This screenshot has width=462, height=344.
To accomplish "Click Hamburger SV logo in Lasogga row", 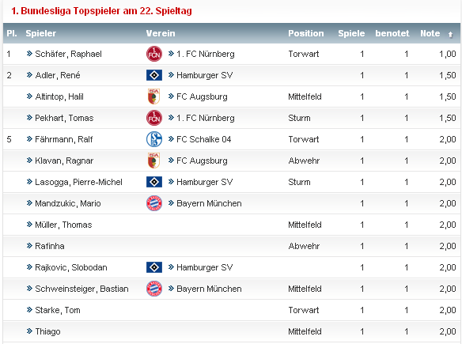I will pyautogui.click(x=154, y=182).
